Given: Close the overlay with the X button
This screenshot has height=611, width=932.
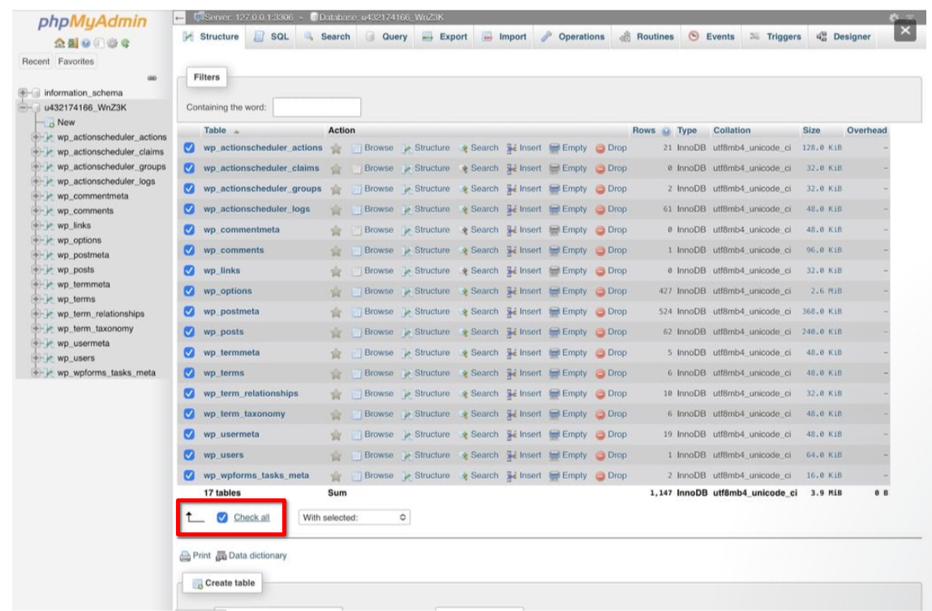Looking at the screenshot, I should click(905, 30).
